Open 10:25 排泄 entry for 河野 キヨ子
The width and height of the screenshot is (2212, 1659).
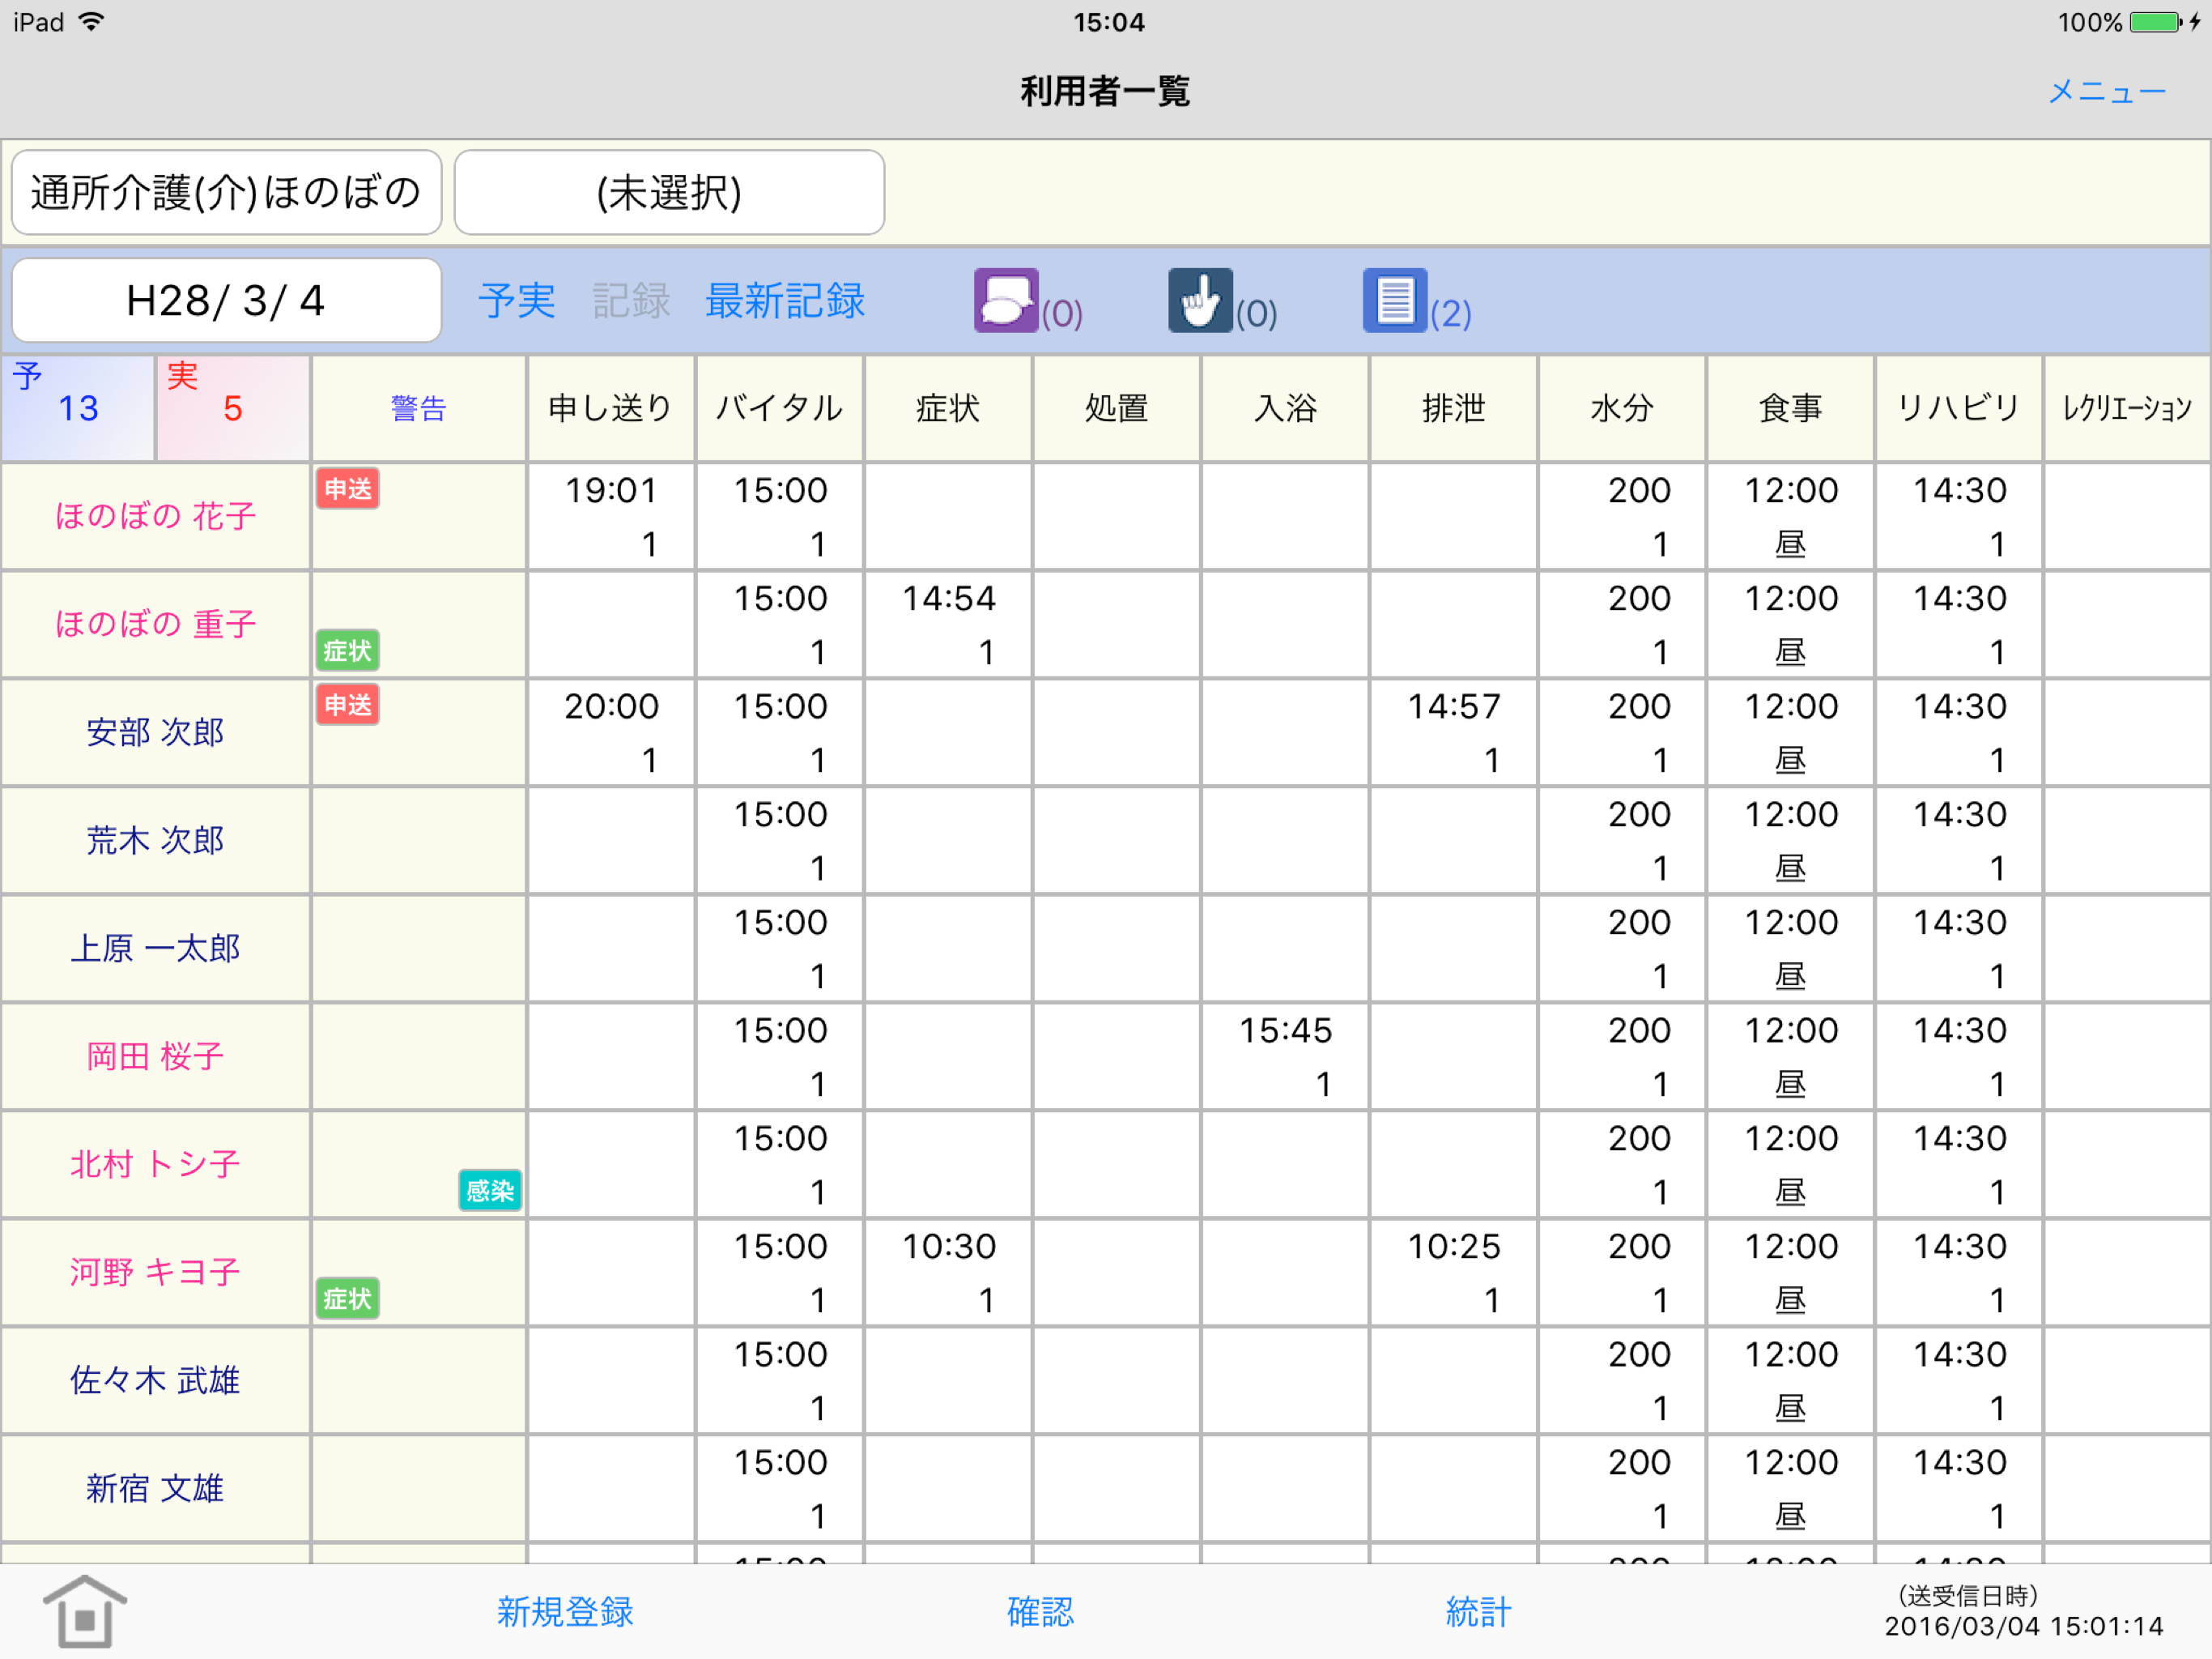[1454, 1273]
